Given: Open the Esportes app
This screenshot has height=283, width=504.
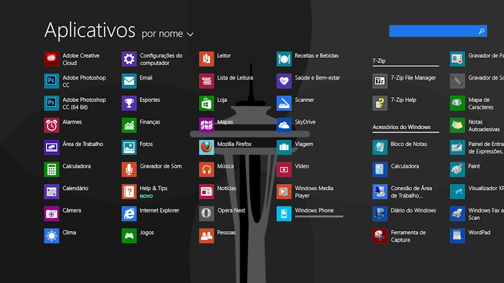Looking at the screenshot, I should pyautogui.click(x=129, y=103).
